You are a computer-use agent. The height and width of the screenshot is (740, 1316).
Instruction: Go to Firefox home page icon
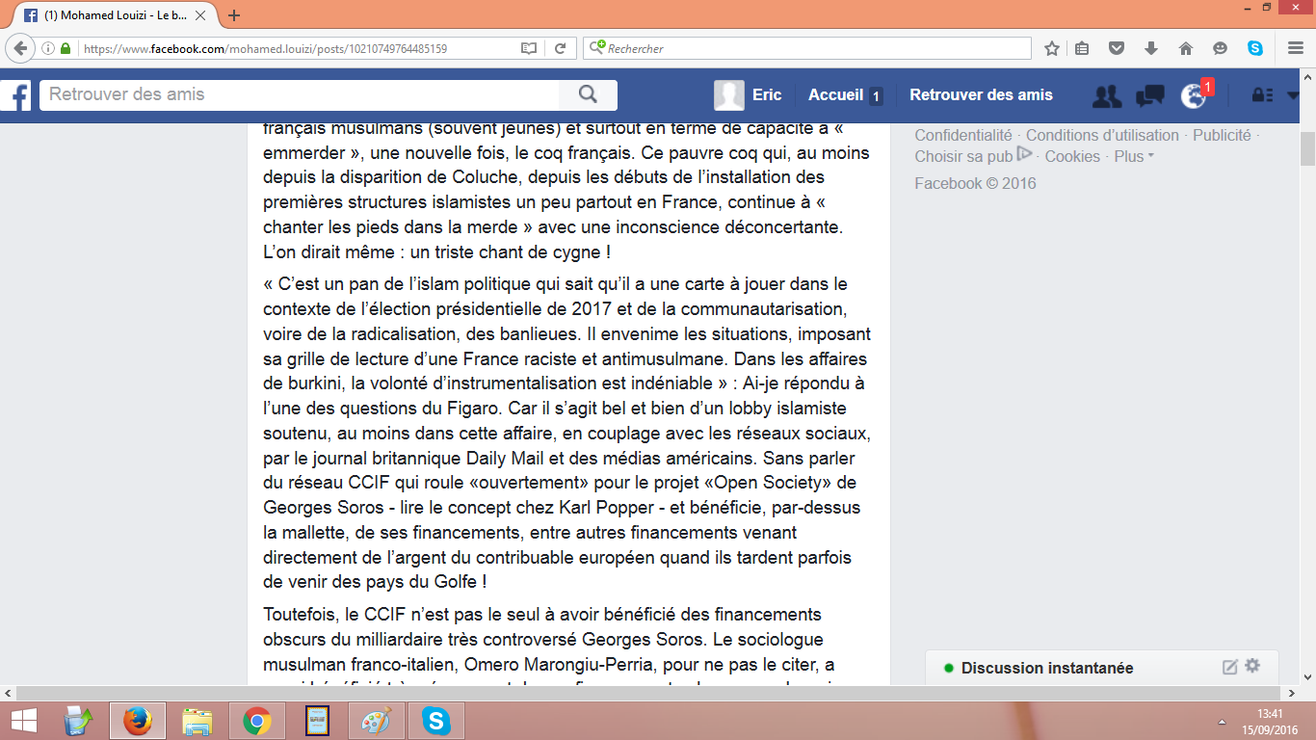[1186, 48]
